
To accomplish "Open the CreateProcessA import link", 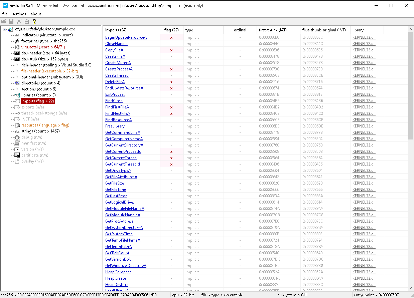I will point(119,69).
